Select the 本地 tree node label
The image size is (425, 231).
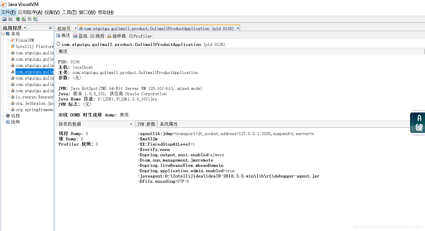[15, 34]
